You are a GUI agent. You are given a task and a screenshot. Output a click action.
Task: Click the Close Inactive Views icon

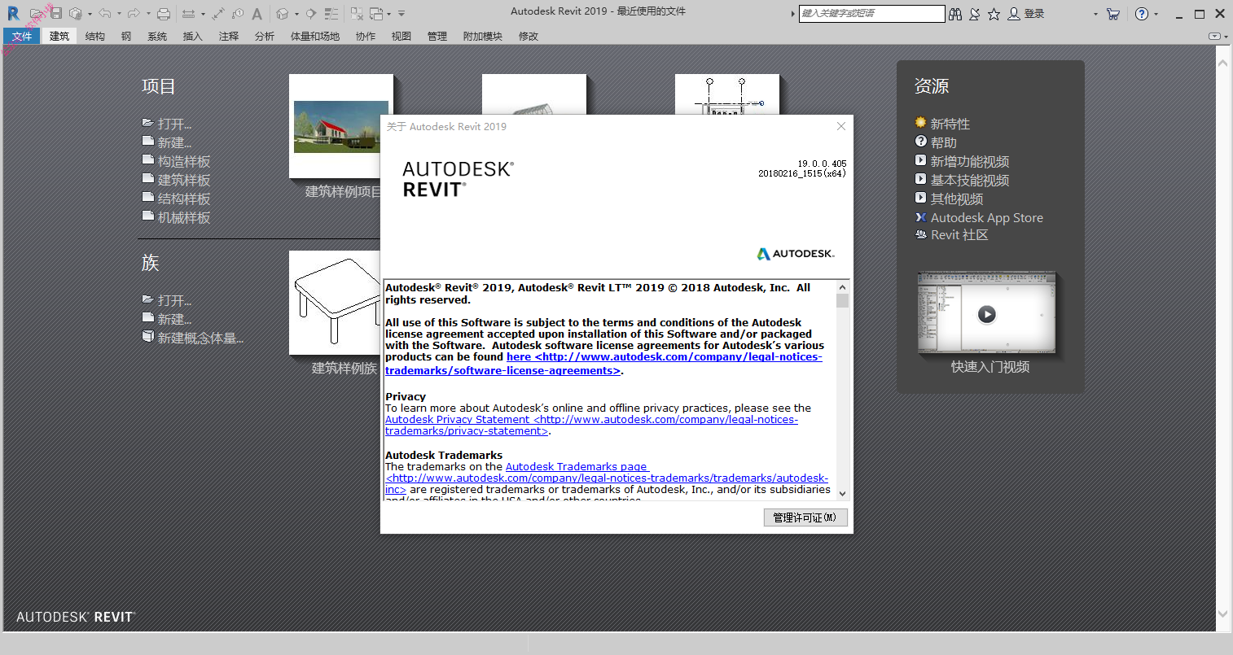[x=357, y=14]
